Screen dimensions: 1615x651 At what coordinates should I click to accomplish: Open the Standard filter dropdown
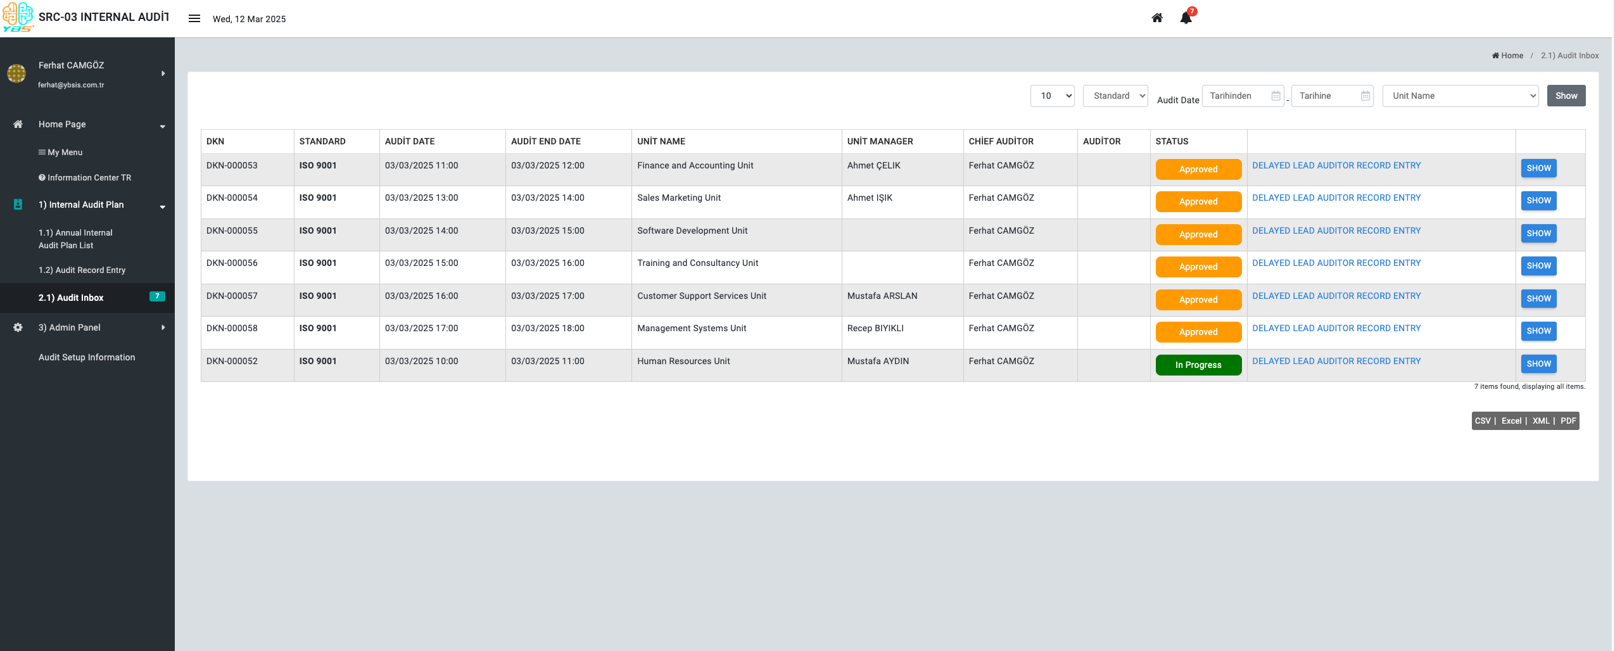[x=1115, y=96]
